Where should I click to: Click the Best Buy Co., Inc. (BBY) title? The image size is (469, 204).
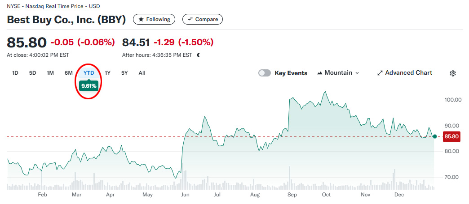[66, 20]
